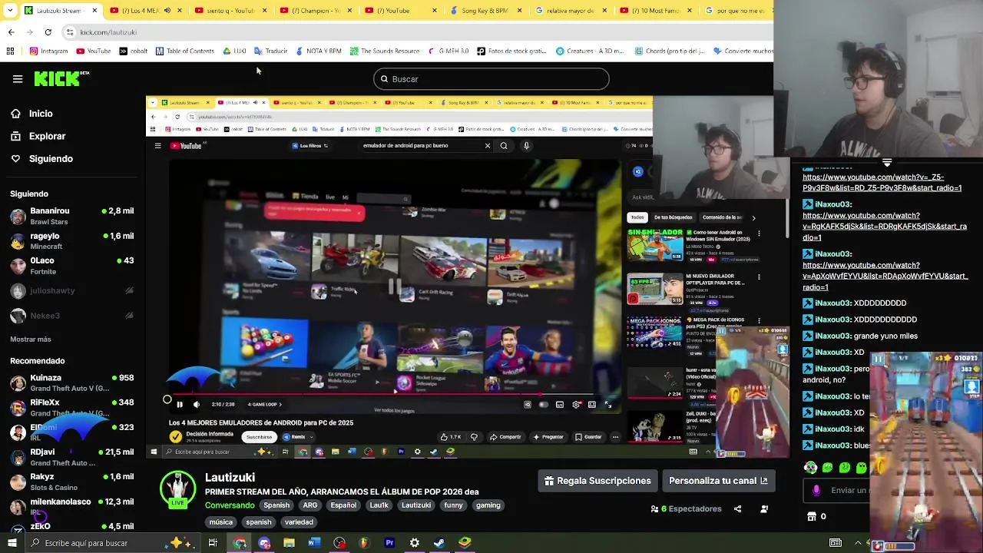The image size is (983, 553).
Task: Open the Chrome tab search dropdown
Action: point(10,11)
